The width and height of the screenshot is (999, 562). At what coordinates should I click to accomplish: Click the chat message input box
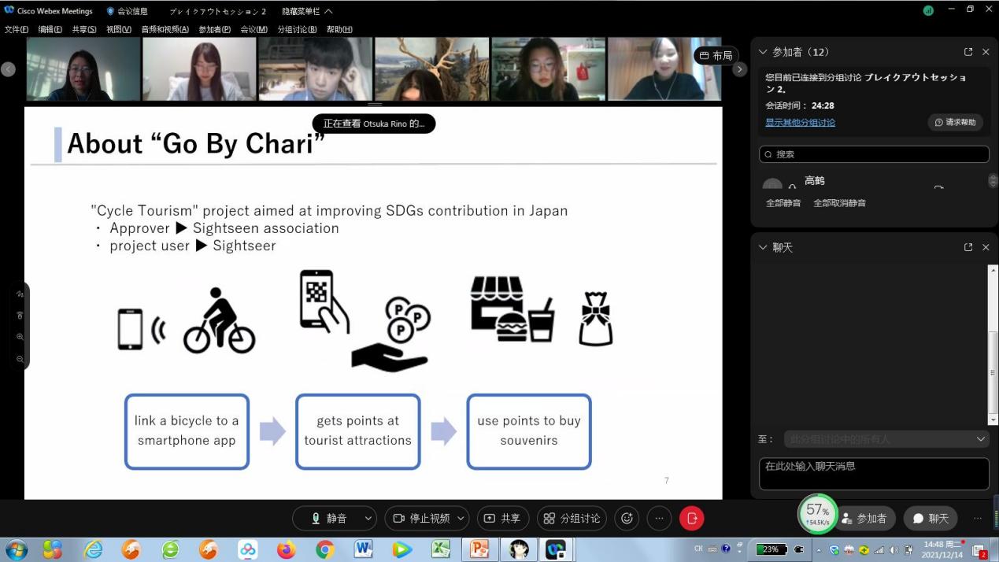point(874,473)
